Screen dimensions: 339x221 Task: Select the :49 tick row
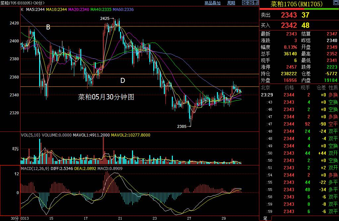coord(299,146)
